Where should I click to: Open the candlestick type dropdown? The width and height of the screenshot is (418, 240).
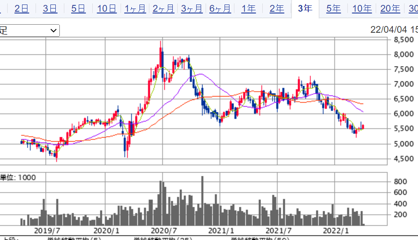click(x=29, y=31)
